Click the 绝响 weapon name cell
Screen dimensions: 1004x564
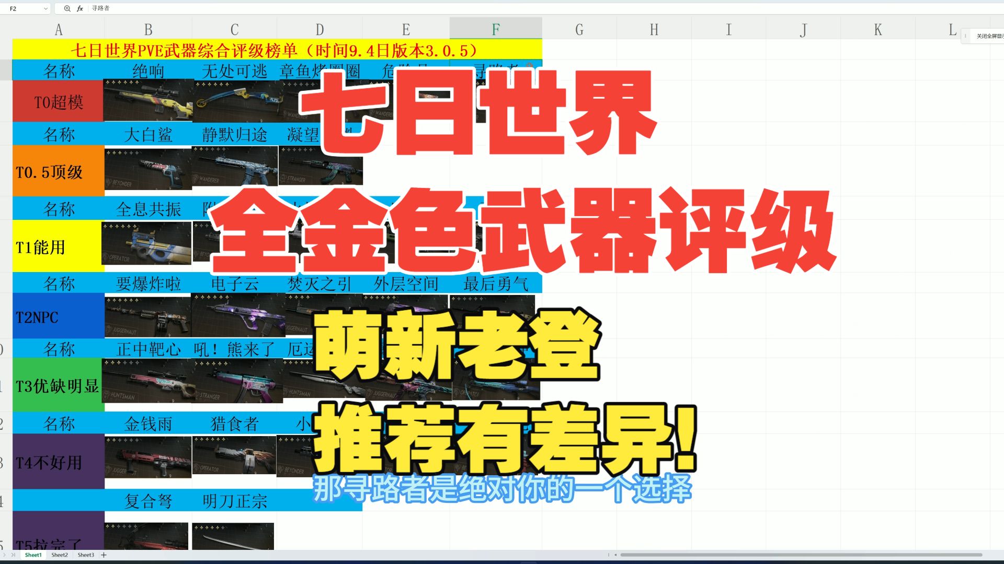click(148, 70)
